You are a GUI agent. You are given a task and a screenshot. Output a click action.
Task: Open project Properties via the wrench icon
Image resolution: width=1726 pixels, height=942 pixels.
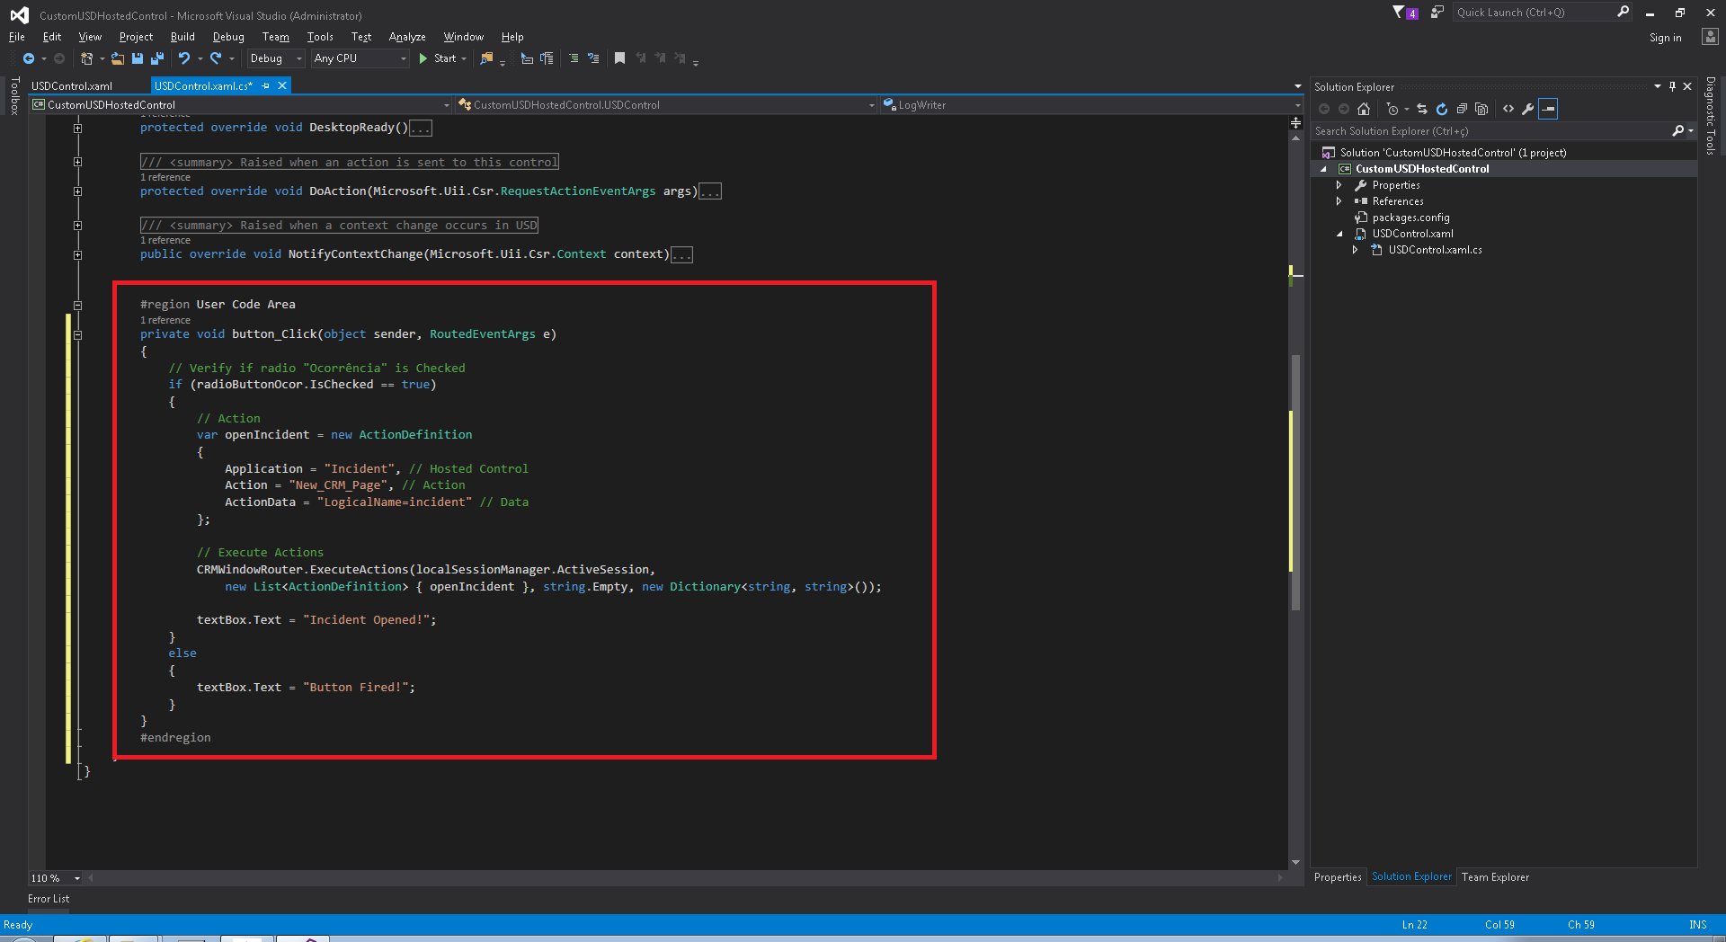(x=1527, y=109)
